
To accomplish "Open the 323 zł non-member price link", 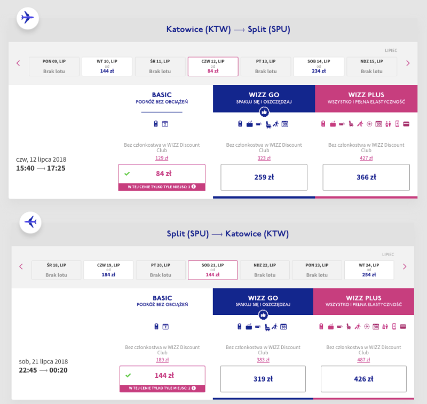I will click(x=264, y=158).
